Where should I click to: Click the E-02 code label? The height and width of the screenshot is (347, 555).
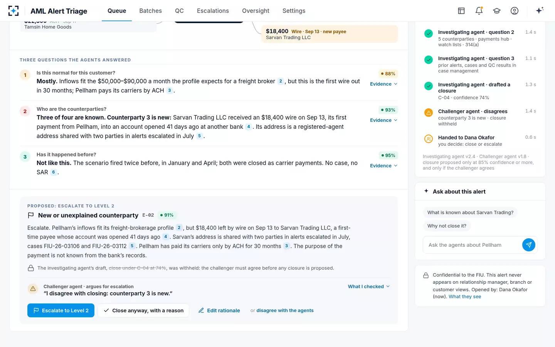(148, 215)
